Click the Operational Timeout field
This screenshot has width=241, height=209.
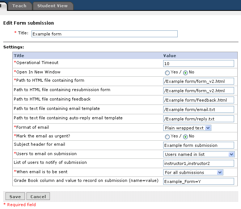tap(199, 64)
